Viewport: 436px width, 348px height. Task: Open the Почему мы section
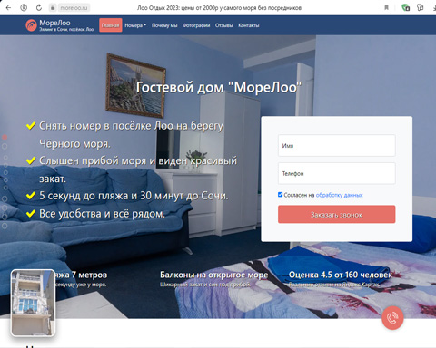[x=164, y=25]
